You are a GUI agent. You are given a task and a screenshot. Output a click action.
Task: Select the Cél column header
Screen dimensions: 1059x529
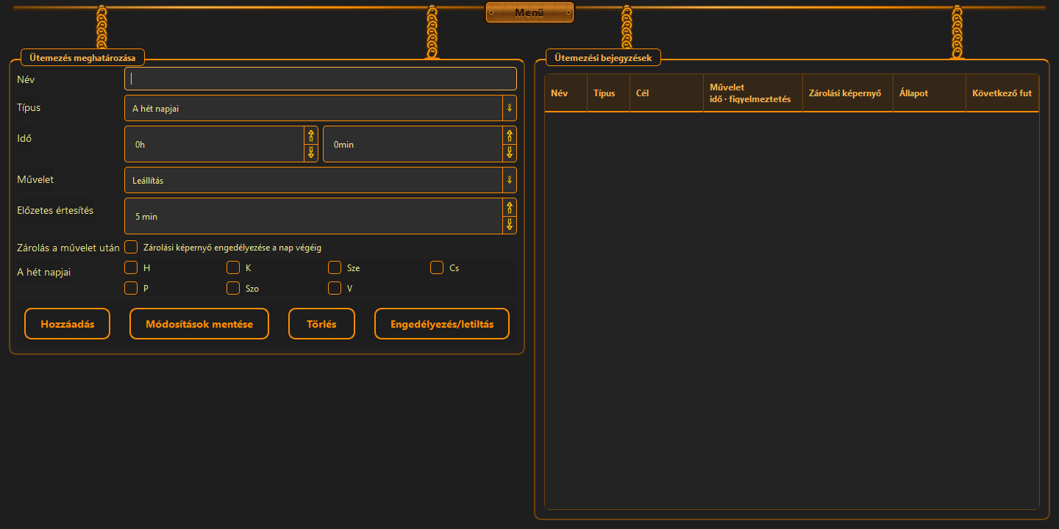click(666, 93)
